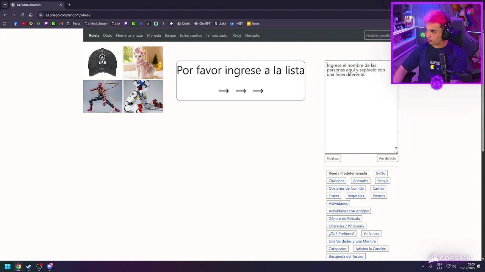Image resolution: width=485 pixels, height=272 pixels.
Task: Reload the page with refresh icon
Action: pos(22,15)
